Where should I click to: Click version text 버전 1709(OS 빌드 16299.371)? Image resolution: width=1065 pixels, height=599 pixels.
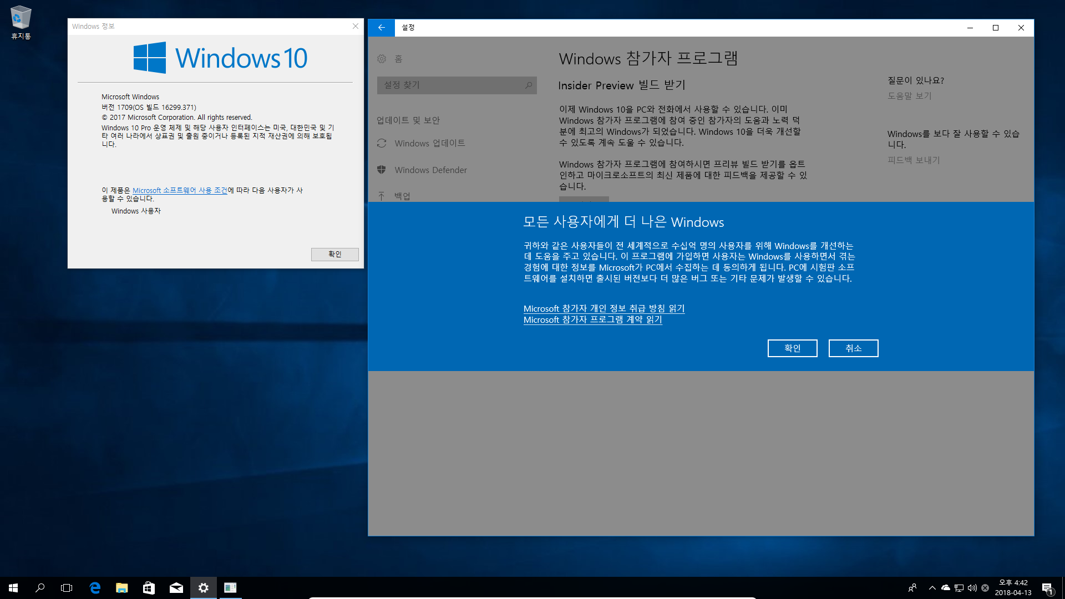149,107
